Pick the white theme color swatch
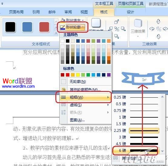Image resolution: width=168 pixels, height=166 pixels. coord(62,41)
